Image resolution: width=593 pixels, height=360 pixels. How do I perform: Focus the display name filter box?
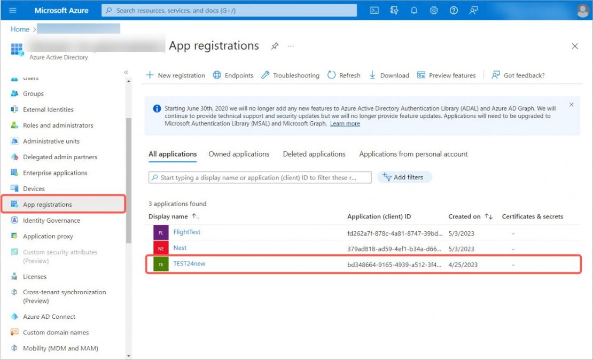tap(260, 177)
